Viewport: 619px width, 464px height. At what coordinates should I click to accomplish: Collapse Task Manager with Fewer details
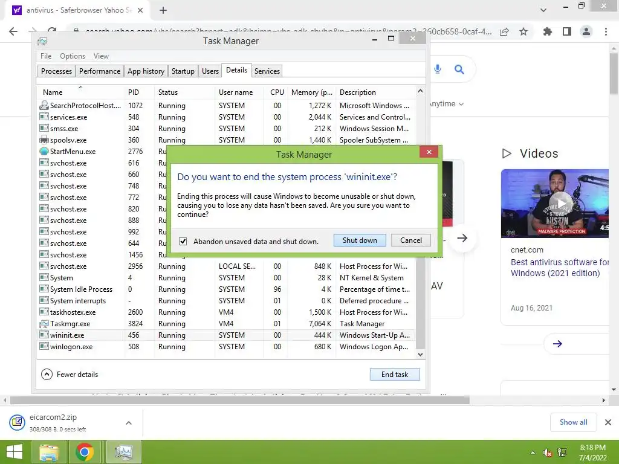(70, 375)
